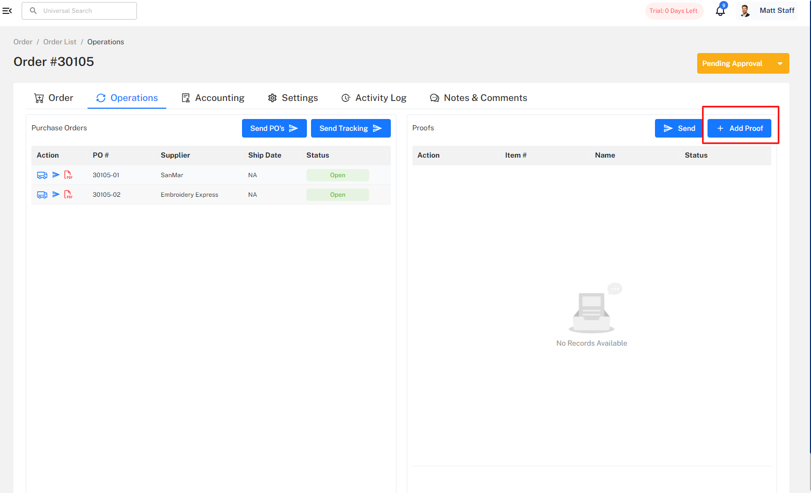Image resolution: width=811 pixels, height=493 pixels.
Task: Click the Item # column header
Action: [516, 155]
